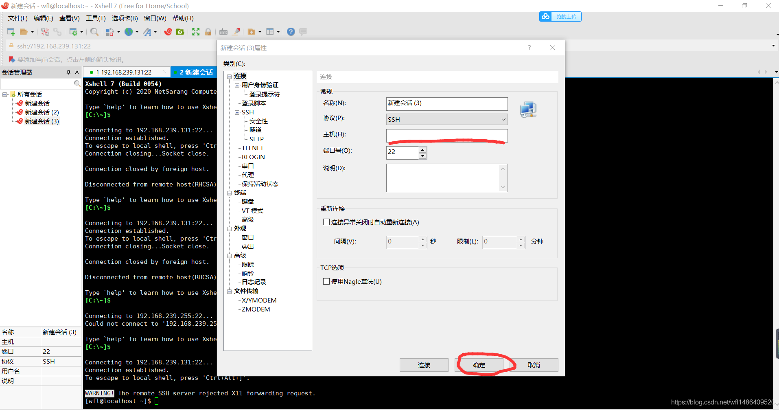The height and width of the screenshot is (410, 779).
Task: Click the 说明(D) description text area
Action: click(x=447, y=178)
